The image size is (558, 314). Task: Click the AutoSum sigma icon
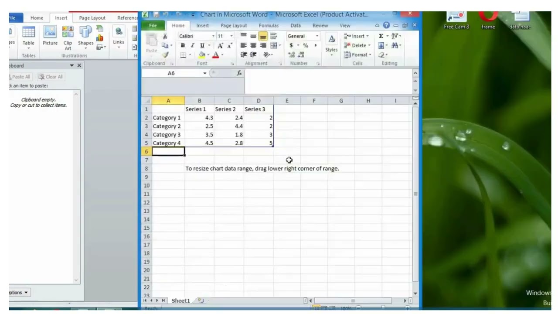381,36
